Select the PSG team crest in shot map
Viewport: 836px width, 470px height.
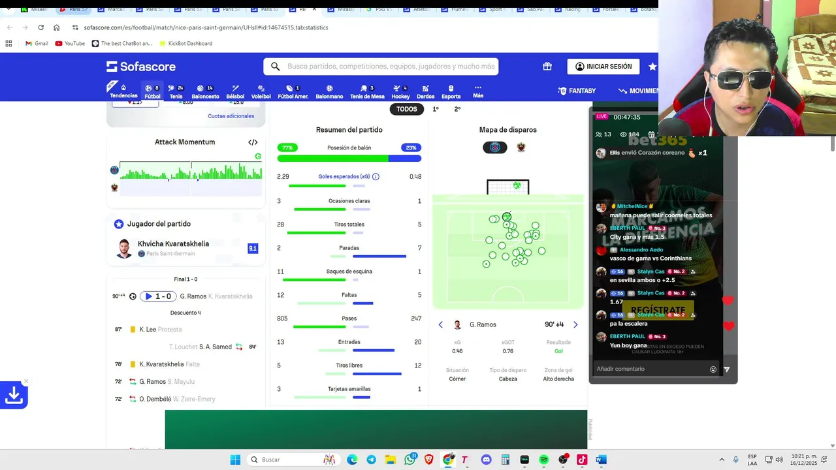[x=495, y=148]
